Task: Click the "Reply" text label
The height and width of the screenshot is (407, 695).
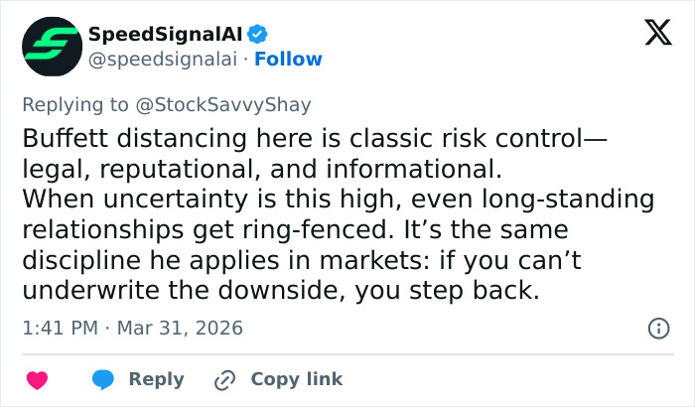Action: pyautogui.click(x=157, y=379)
